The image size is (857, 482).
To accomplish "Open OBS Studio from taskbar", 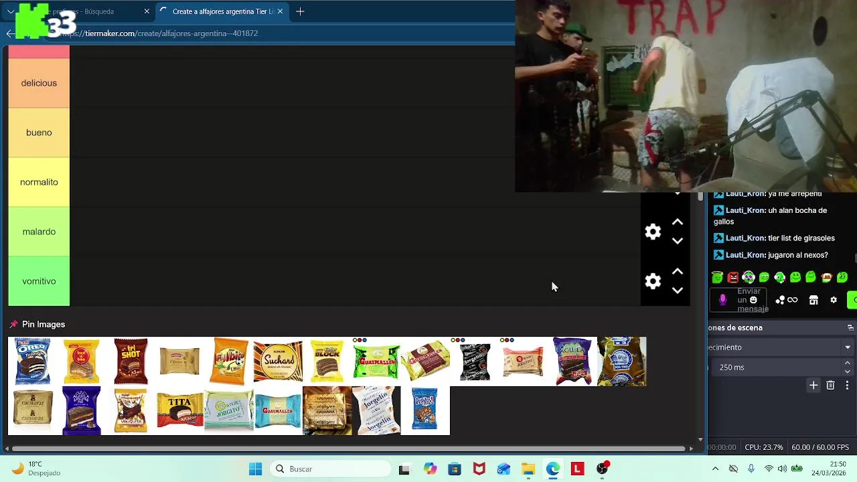I will [602, 469].
